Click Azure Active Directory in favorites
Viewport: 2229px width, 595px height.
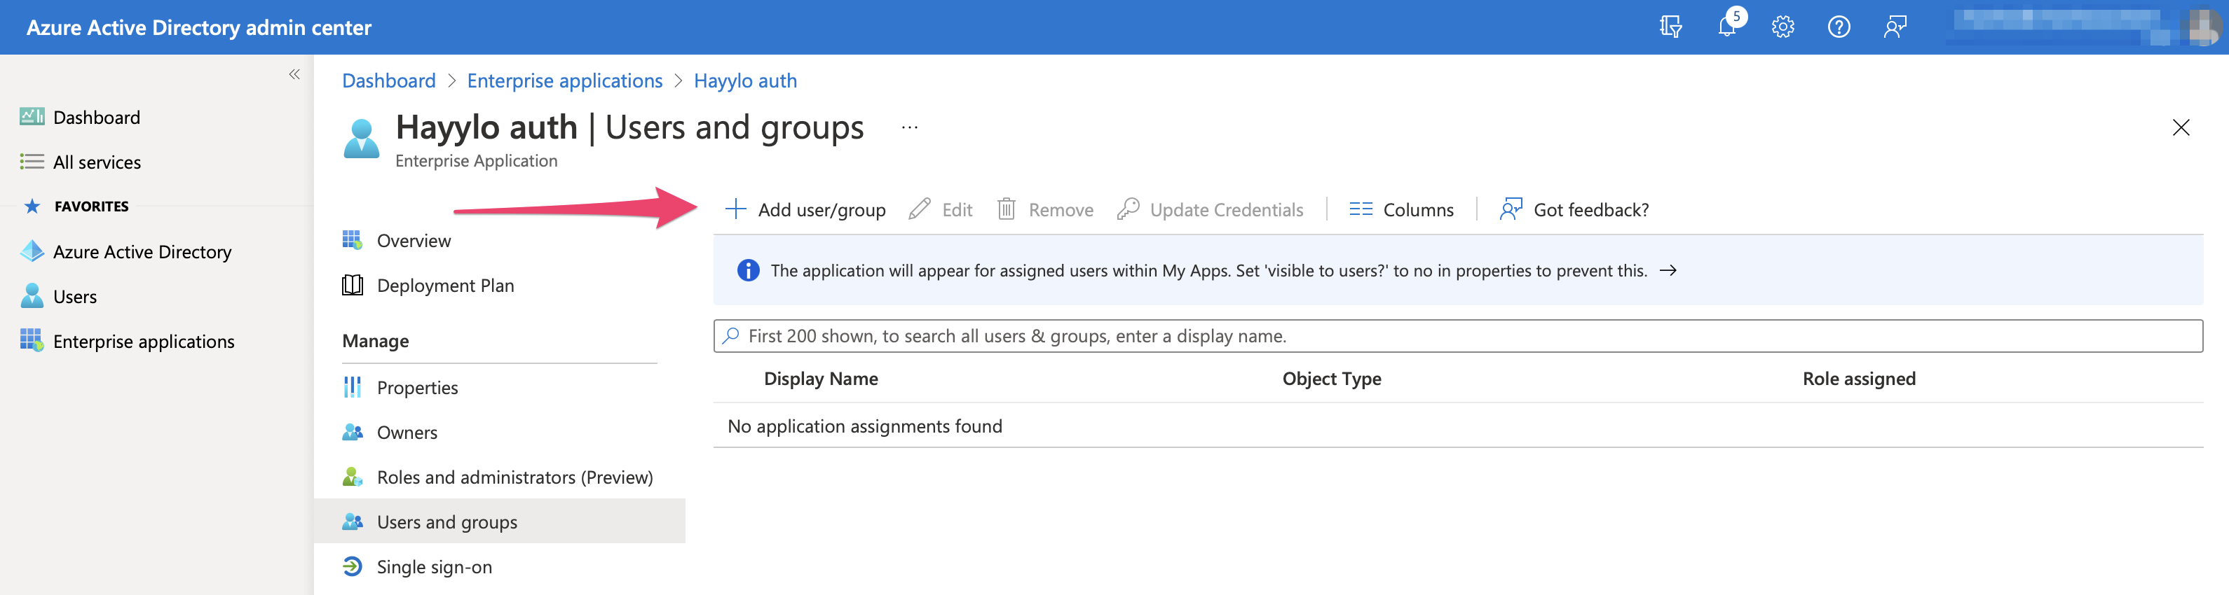(142, 251)
